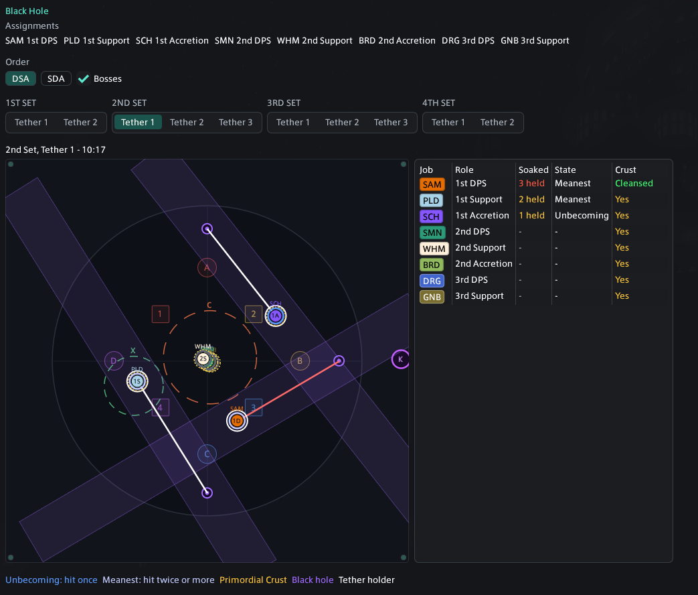Click square waymark 2 on map
Screen dimensions: 698x595
point(253,314)
